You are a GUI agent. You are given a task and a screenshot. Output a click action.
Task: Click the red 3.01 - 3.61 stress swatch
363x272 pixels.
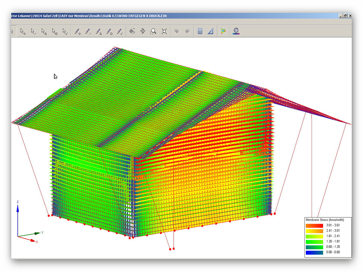tap(314, 226)
